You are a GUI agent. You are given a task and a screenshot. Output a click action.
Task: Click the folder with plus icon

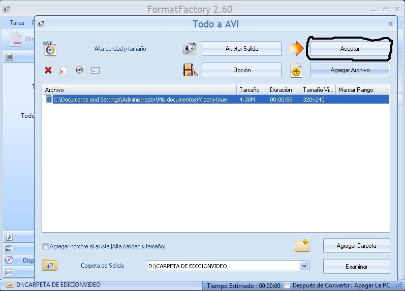point(302,246)
